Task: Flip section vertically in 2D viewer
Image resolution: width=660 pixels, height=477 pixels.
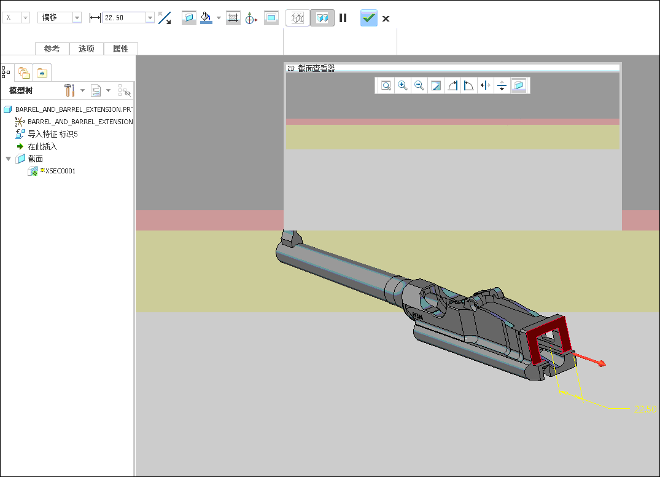Action: pyautogui.click(x=502, y=85)
